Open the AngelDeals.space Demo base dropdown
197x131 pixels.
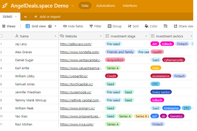pyautogui.click(x=73, y=6)
